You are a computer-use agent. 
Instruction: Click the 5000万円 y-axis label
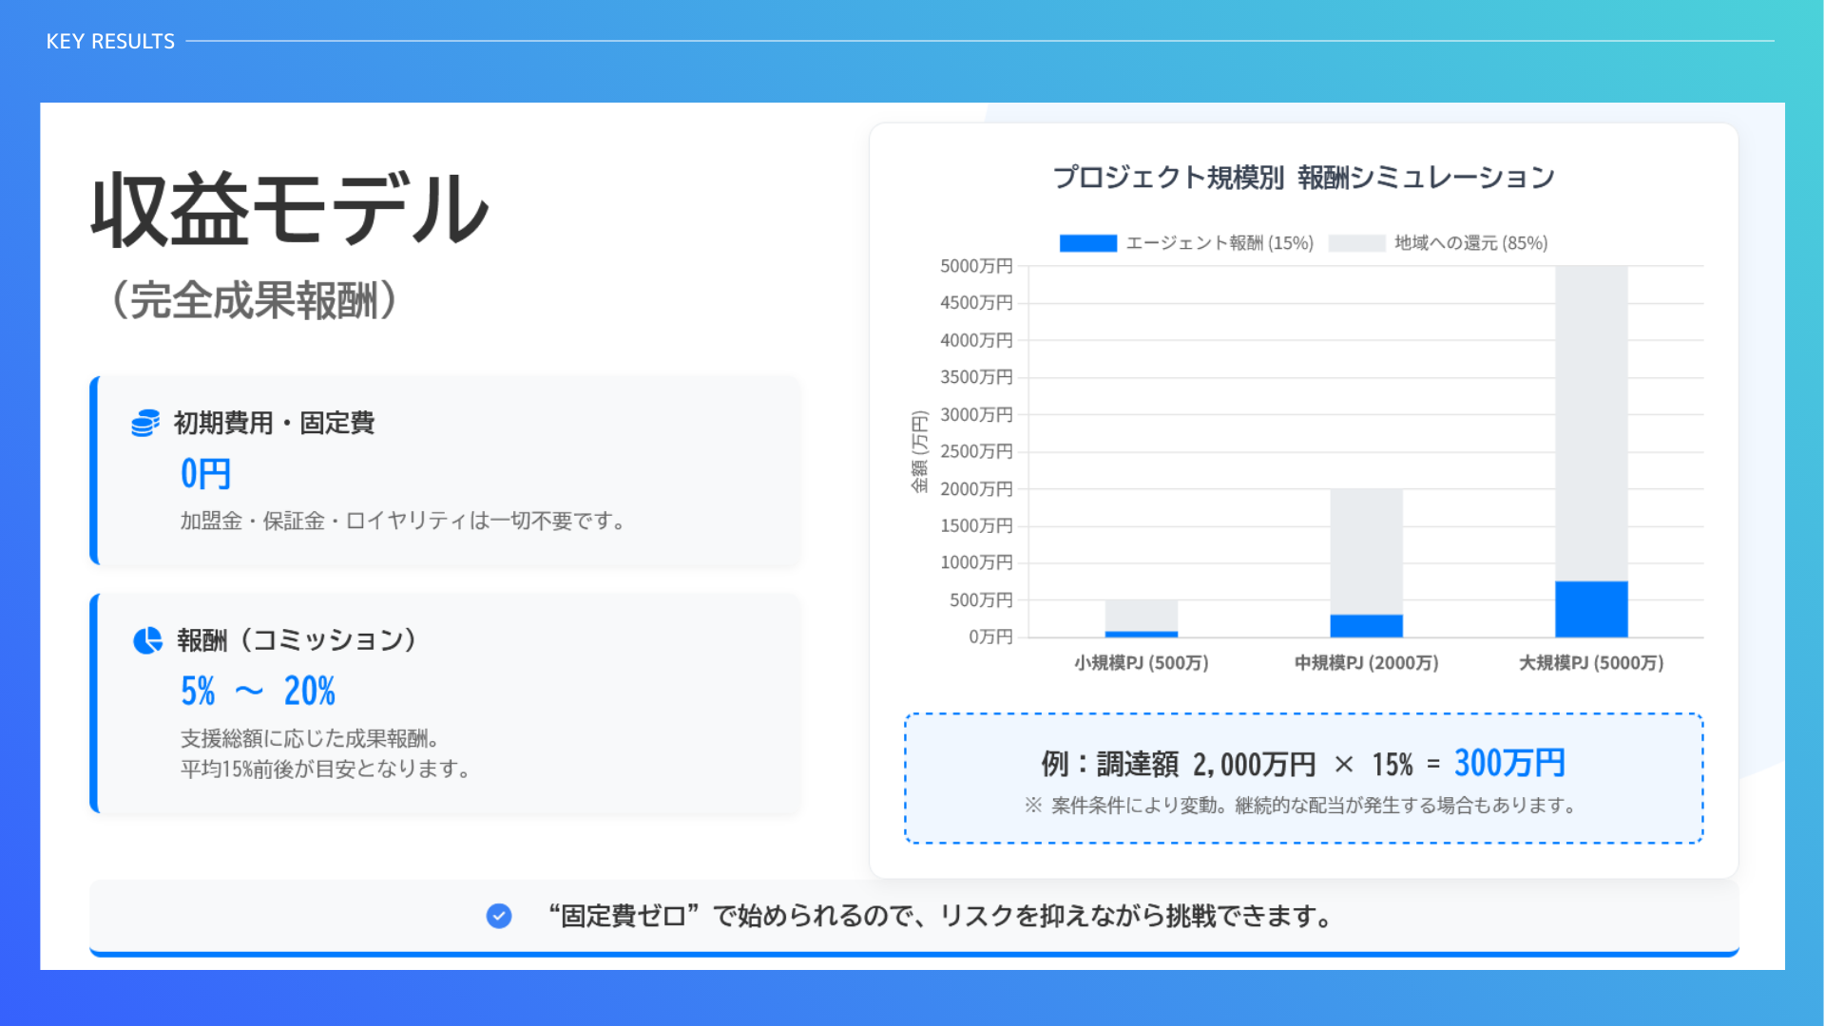[976, 266]
